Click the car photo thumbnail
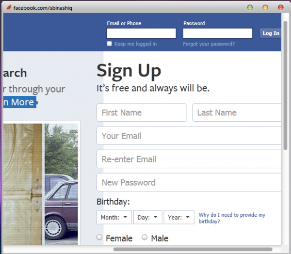The height and width of the screenshot is (254, 291). point(61,184)
